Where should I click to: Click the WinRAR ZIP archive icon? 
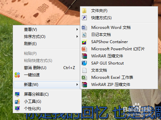(84, 85)
